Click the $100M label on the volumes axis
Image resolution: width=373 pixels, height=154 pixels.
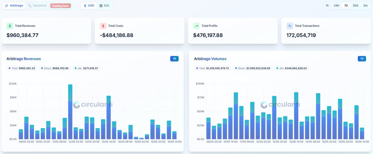(x=200, y=84)
